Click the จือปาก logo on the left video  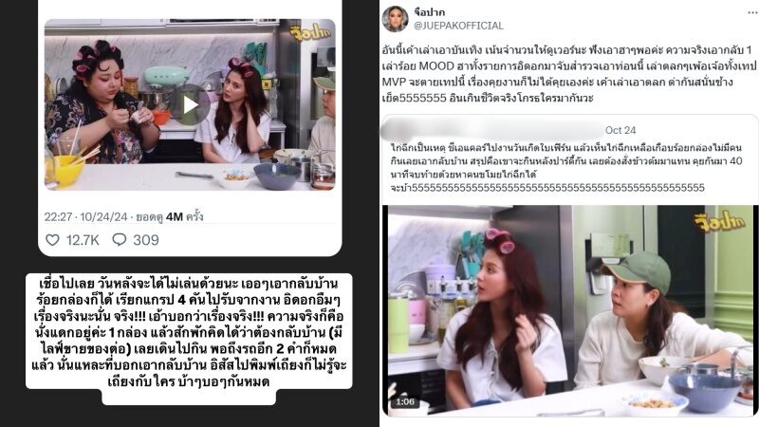(x=310, y=32)
